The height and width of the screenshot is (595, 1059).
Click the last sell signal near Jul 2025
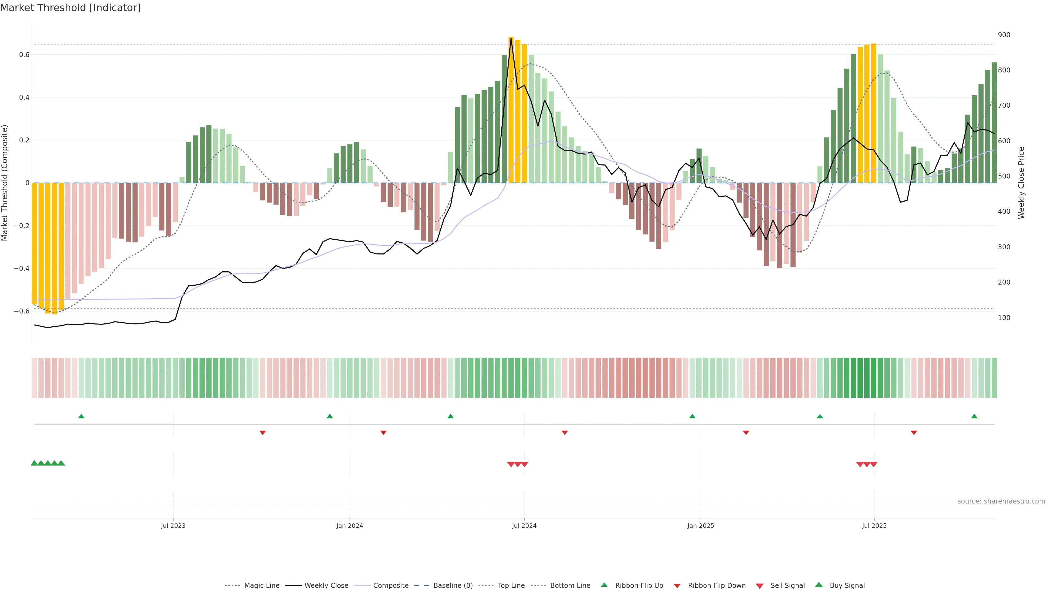click(874, 464)
